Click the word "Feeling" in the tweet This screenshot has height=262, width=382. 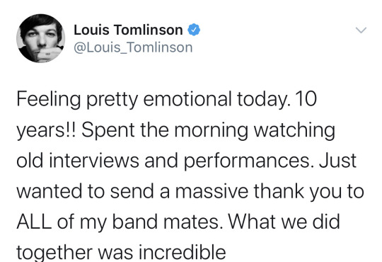49,100
